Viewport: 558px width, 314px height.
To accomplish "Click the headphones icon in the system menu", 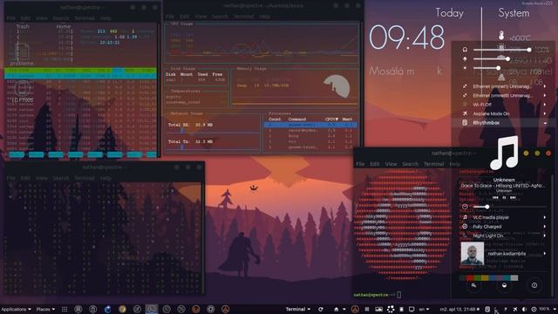I will coord(465,50).
